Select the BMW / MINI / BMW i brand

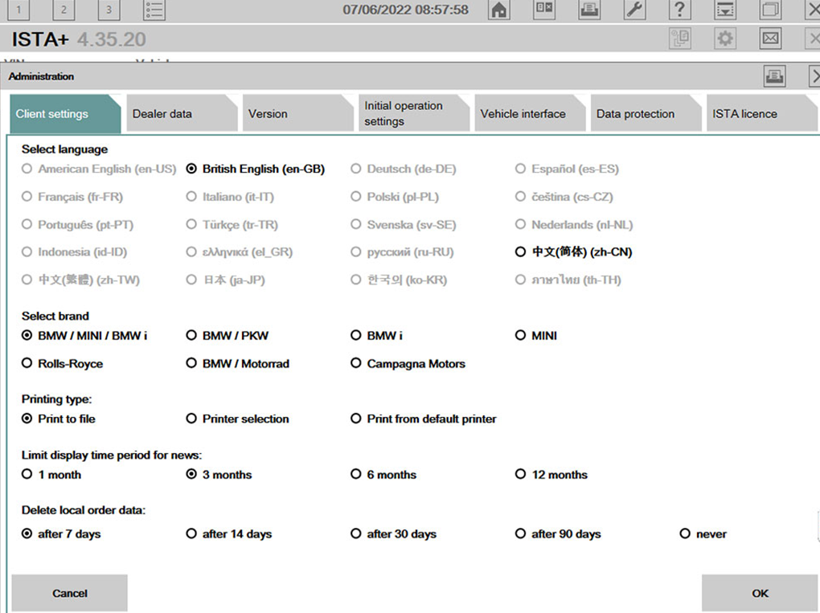click(x=84, y=336)
